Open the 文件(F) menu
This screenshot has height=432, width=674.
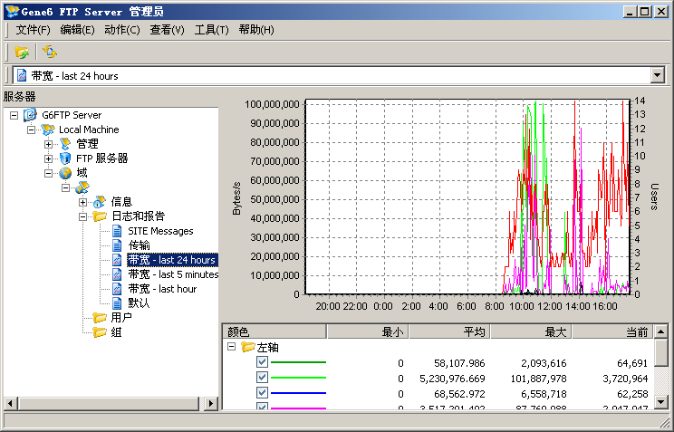point(34,30)
